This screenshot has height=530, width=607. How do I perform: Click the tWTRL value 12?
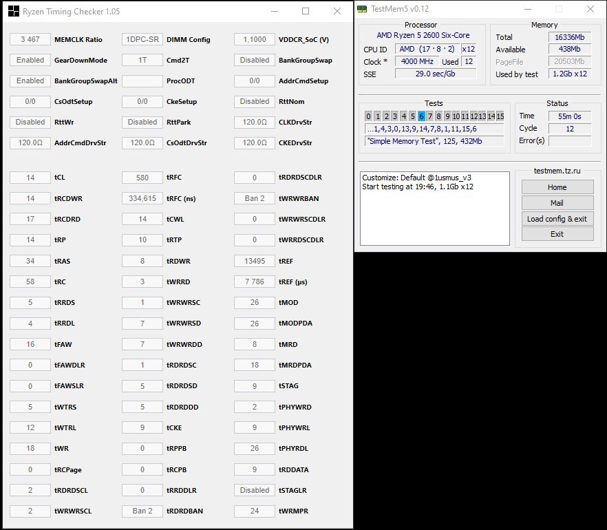tap(30, 427)
